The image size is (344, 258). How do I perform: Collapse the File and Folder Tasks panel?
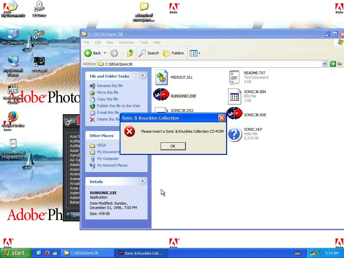[x=142, y=76]
